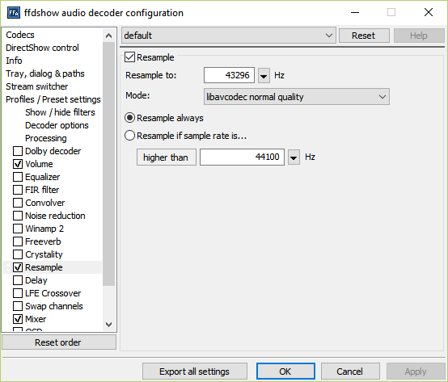The height and width of the screenshot is (382, 448).
Task: Select the Resample always radio button
Action: (129, 118)
